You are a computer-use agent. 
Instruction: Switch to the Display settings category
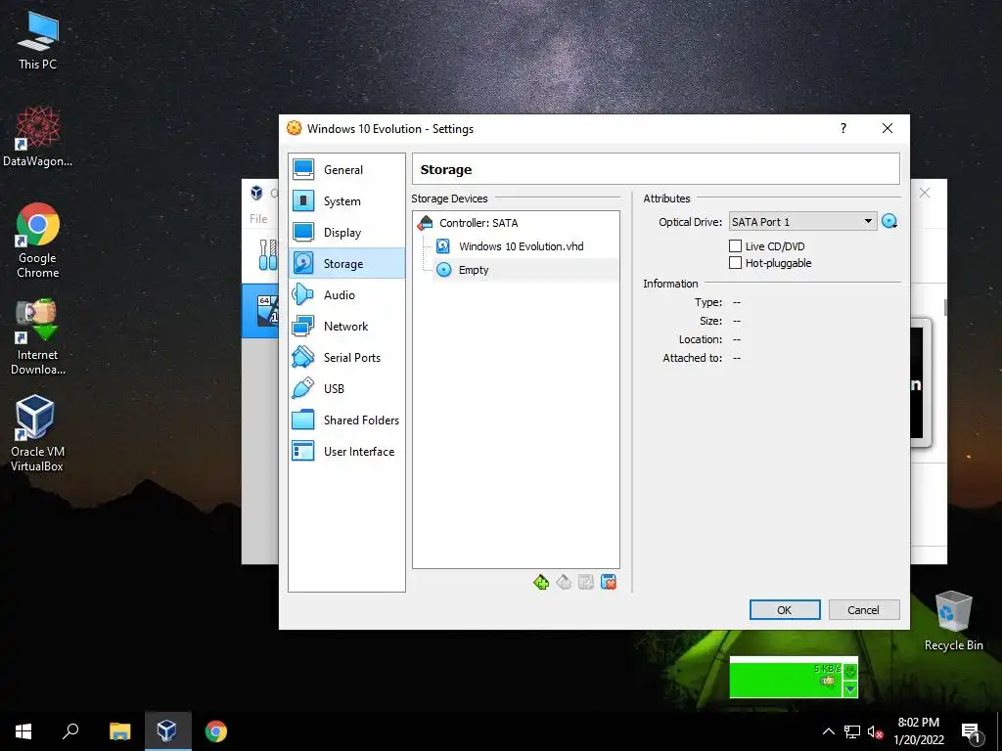click(346, 233)
